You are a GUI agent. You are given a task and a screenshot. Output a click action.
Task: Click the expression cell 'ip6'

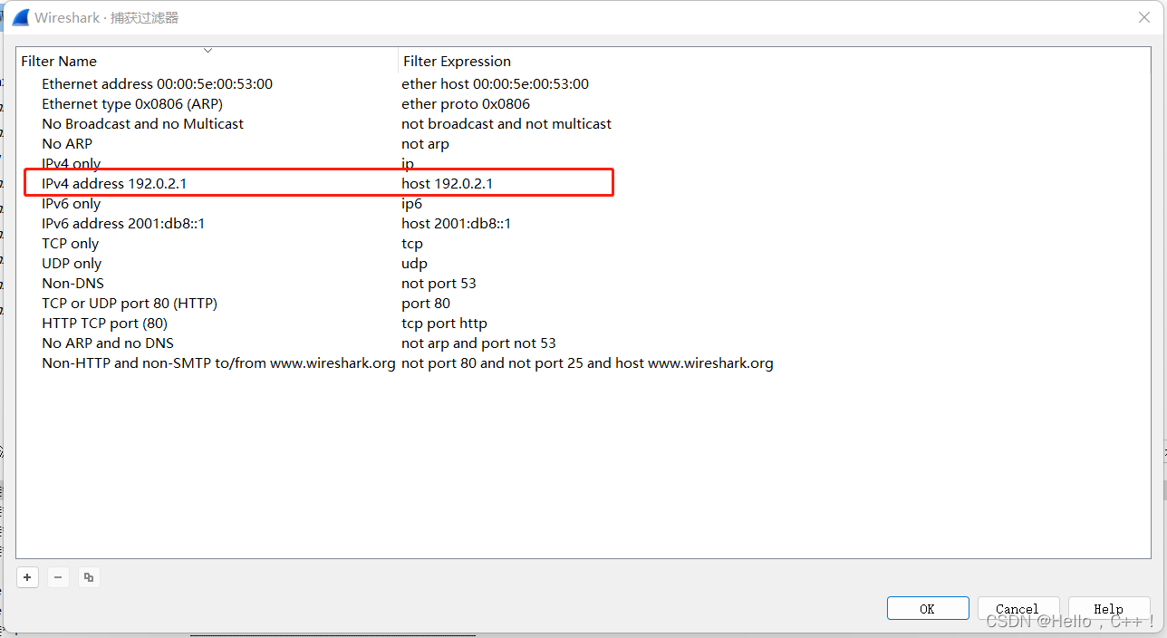click(412, 203)
